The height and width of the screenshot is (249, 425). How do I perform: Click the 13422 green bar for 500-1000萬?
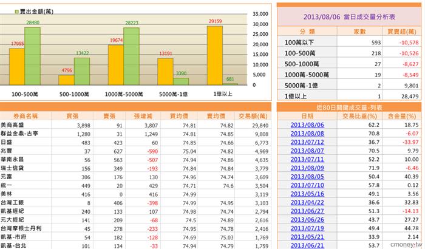point(82,71)
